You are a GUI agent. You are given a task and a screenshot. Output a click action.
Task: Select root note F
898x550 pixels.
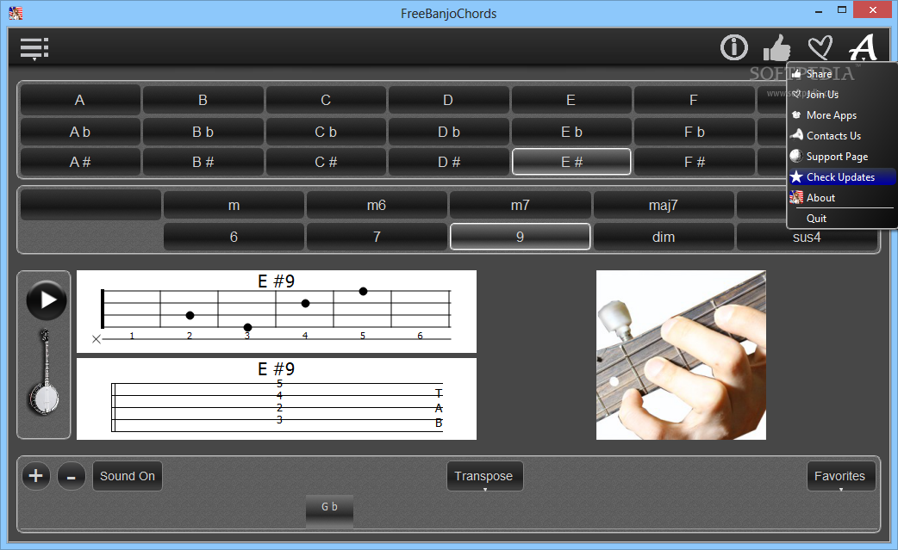tap(694, 100)
